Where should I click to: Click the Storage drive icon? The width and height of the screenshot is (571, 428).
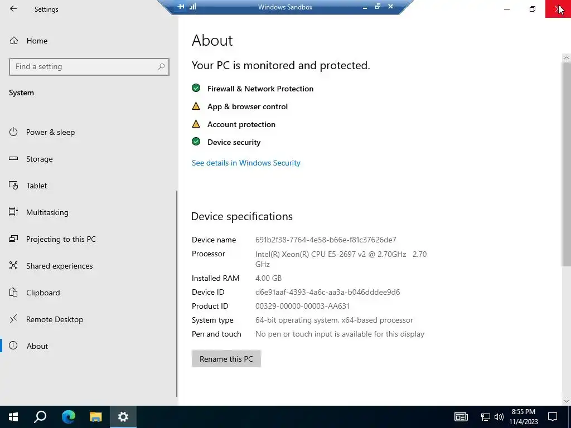pyautogui.click(x=13, y=158)
